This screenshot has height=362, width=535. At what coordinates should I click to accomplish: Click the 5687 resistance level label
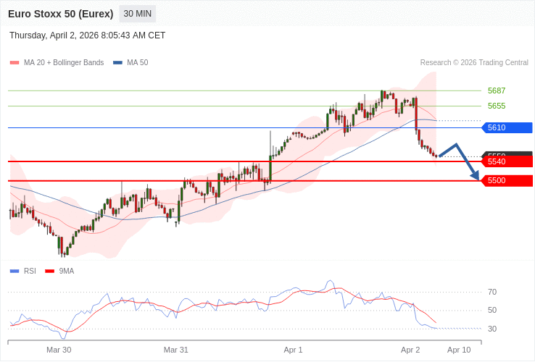[x=497, y=90]
